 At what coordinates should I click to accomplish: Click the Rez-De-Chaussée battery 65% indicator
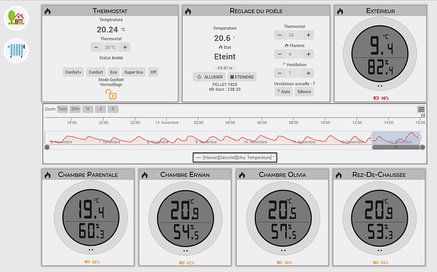click(381, 262)
